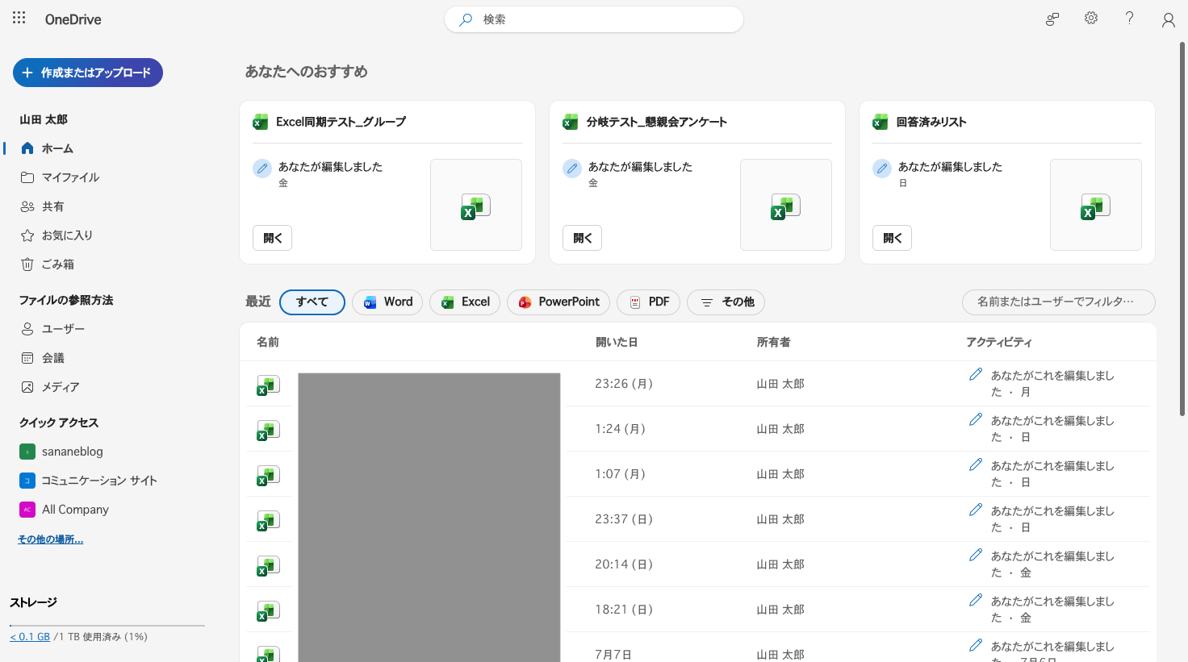Click the people feedback icon in header
The image size is (1188, 662).
click(1052, 19)
